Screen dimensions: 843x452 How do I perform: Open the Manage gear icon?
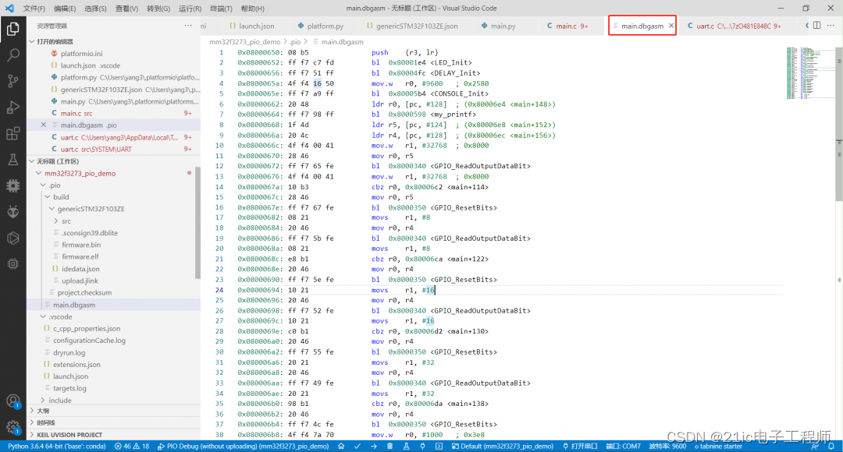[x=13, y=427]
